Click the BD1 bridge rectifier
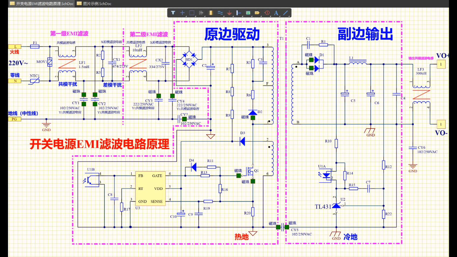Image resolution: width=457 pixels, height=257 pixels. click(x=189, y=59)
